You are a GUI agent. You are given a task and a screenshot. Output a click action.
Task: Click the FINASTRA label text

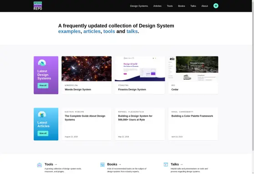point(123,85)
